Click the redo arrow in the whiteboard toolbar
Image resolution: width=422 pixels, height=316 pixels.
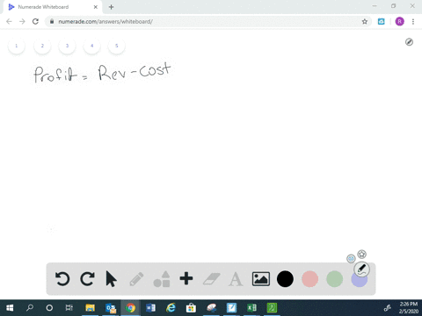(87, 279)
